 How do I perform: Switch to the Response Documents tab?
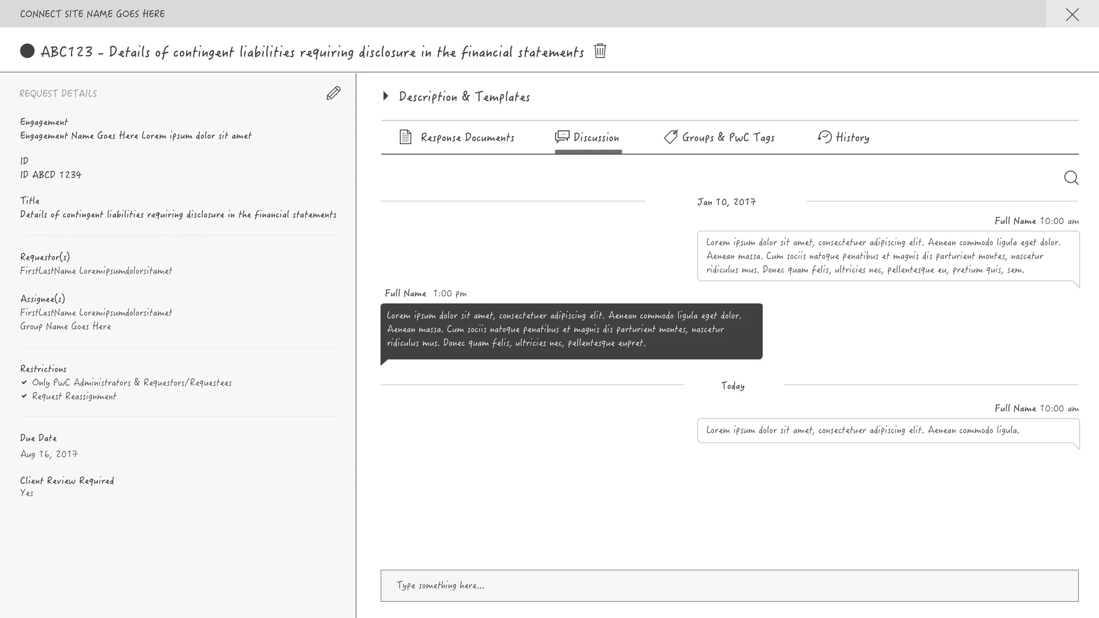pyautogui.click(x=457, y=138)
